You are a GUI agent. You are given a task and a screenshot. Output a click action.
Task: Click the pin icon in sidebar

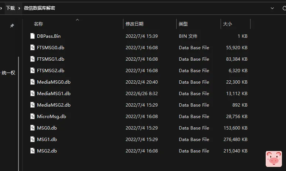12,26
